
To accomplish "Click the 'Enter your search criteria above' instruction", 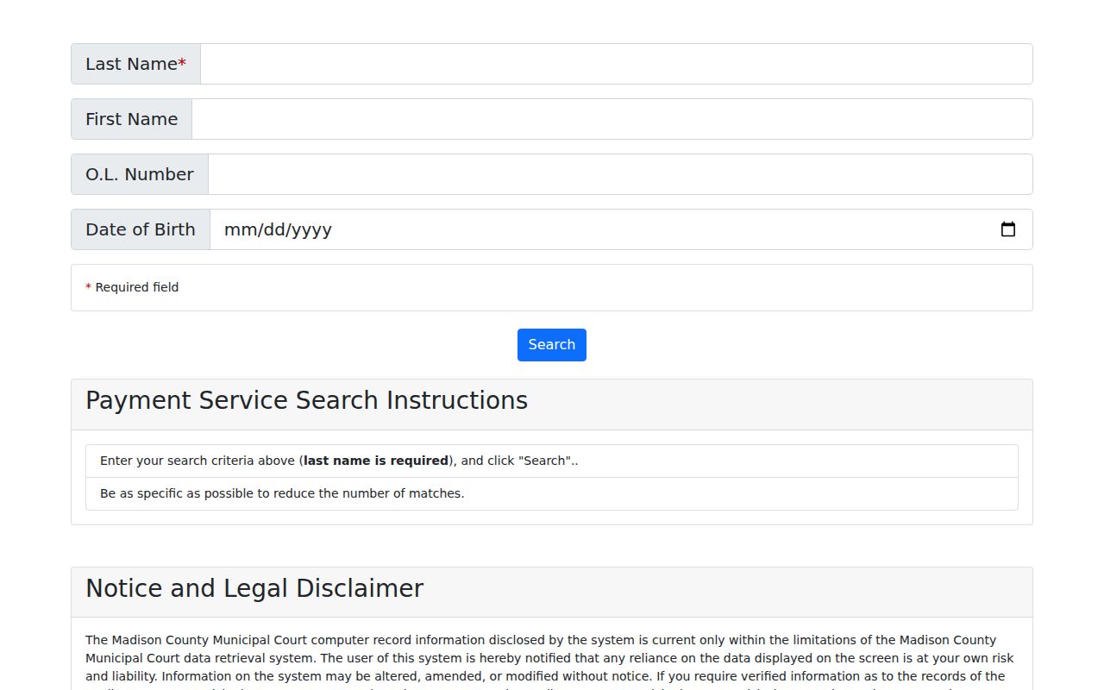I will coord(552,461).
